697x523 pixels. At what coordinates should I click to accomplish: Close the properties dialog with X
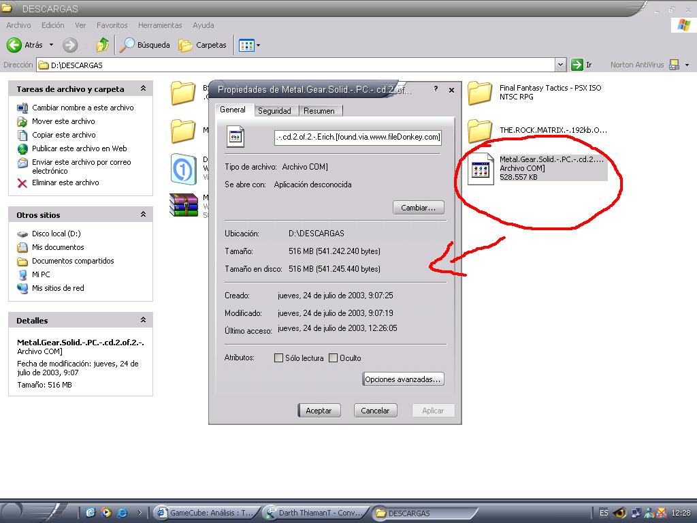(452, 90)
